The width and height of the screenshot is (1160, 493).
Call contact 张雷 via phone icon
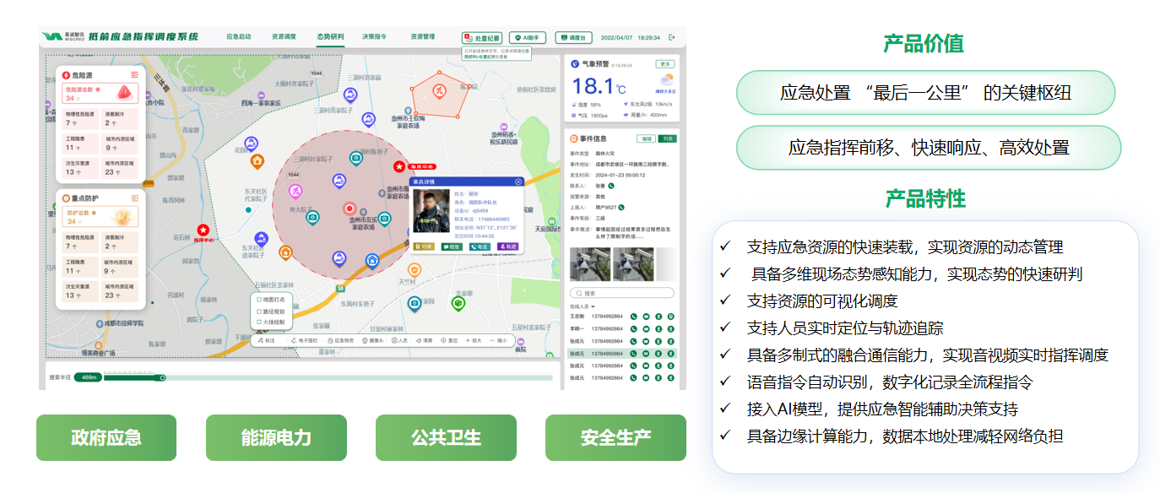pyautogui.click(x=611, y=186)
